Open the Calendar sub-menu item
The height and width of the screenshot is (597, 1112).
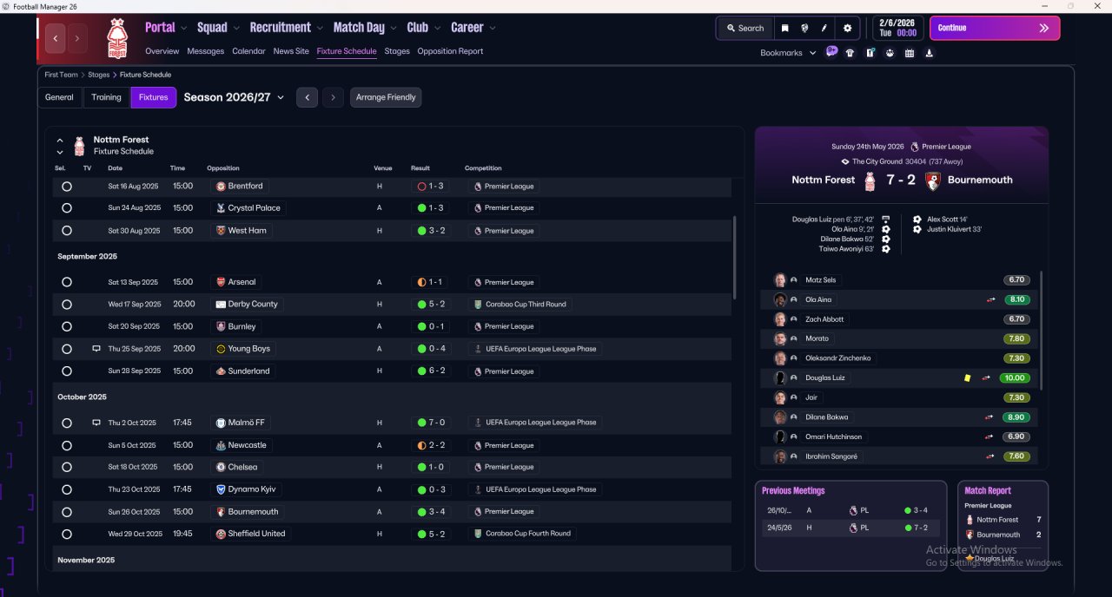[x=248, y=51]
